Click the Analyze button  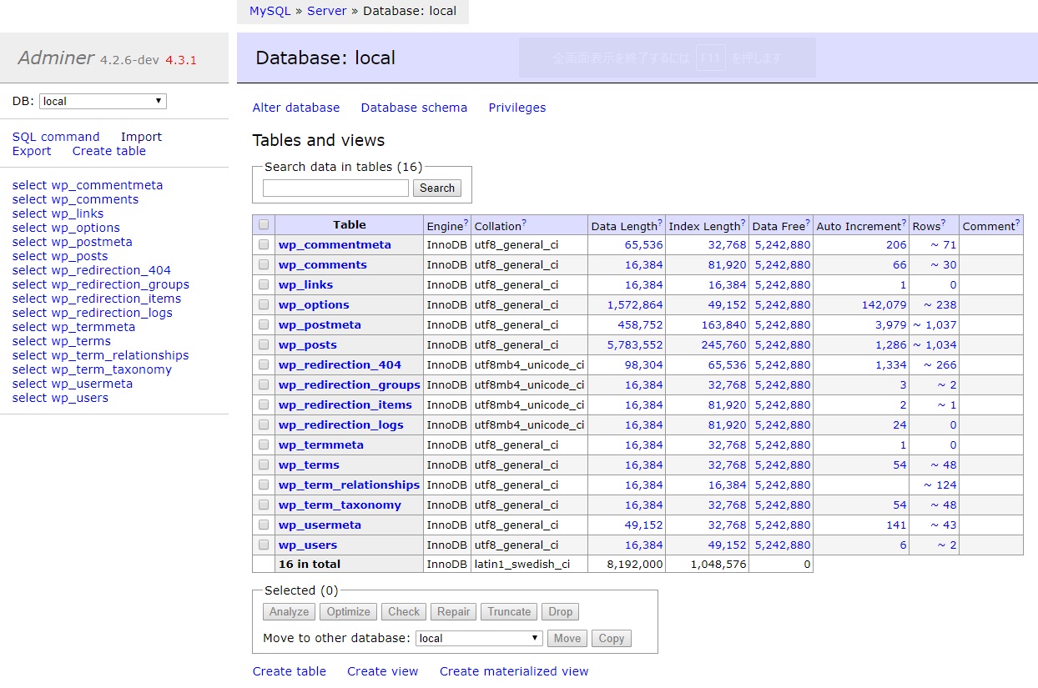pos(290,611)
